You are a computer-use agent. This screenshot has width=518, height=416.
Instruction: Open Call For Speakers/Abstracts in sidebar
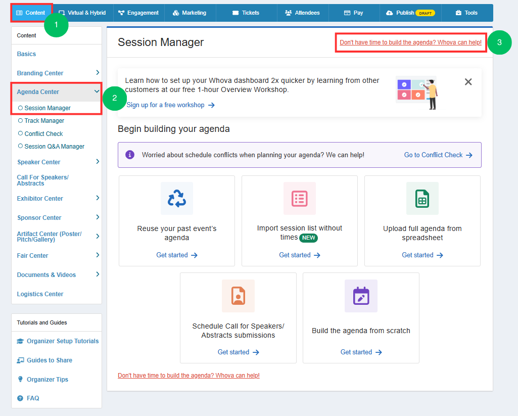42,180
